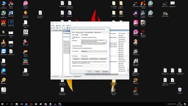Open the Pentablet desktop shortcut
Viewport: 188px width, 106px height.
pos(4,90)
